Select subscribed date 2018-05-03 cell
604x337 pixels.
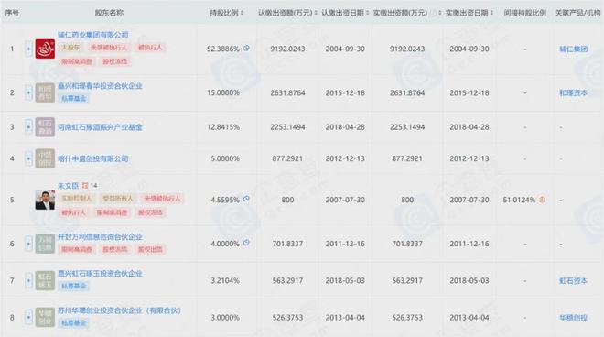tap(345, 281)
